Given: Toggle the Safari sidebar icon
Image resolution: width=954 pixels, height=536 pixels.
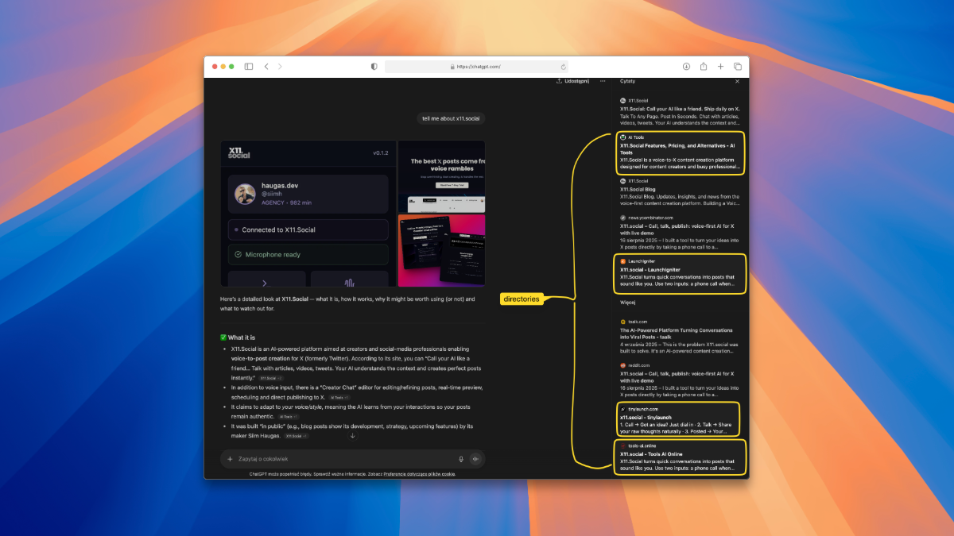Looking at the screenshot, I should click(249, 67).
